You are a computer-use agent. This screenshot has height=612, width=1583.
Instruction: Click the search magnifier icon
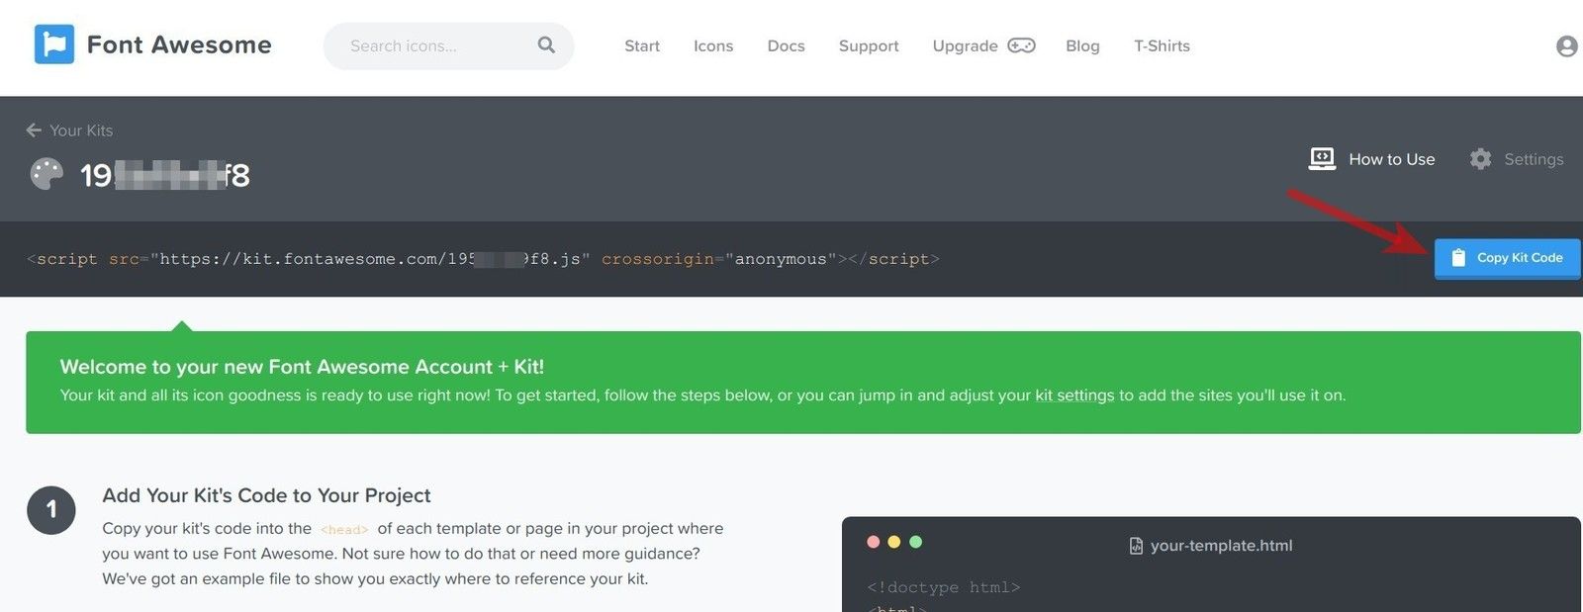546,44
